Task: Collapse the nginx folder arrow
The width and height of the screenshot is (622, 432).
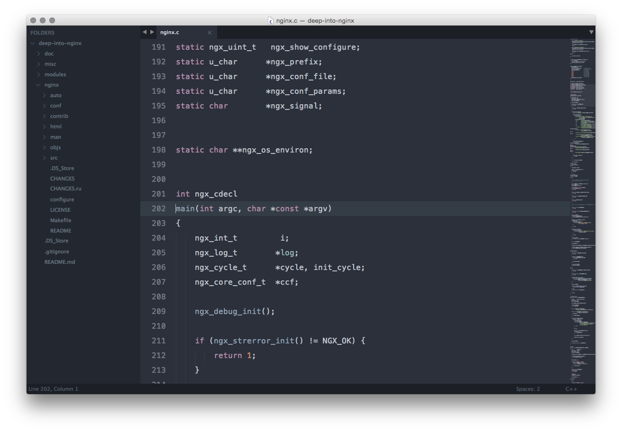Action: (38, 85)
